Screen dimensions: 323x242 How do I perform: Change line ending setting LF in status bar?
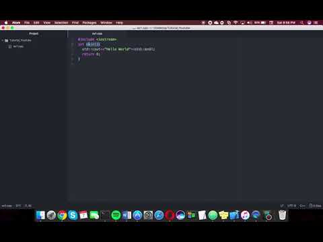[x=282, y=206]
